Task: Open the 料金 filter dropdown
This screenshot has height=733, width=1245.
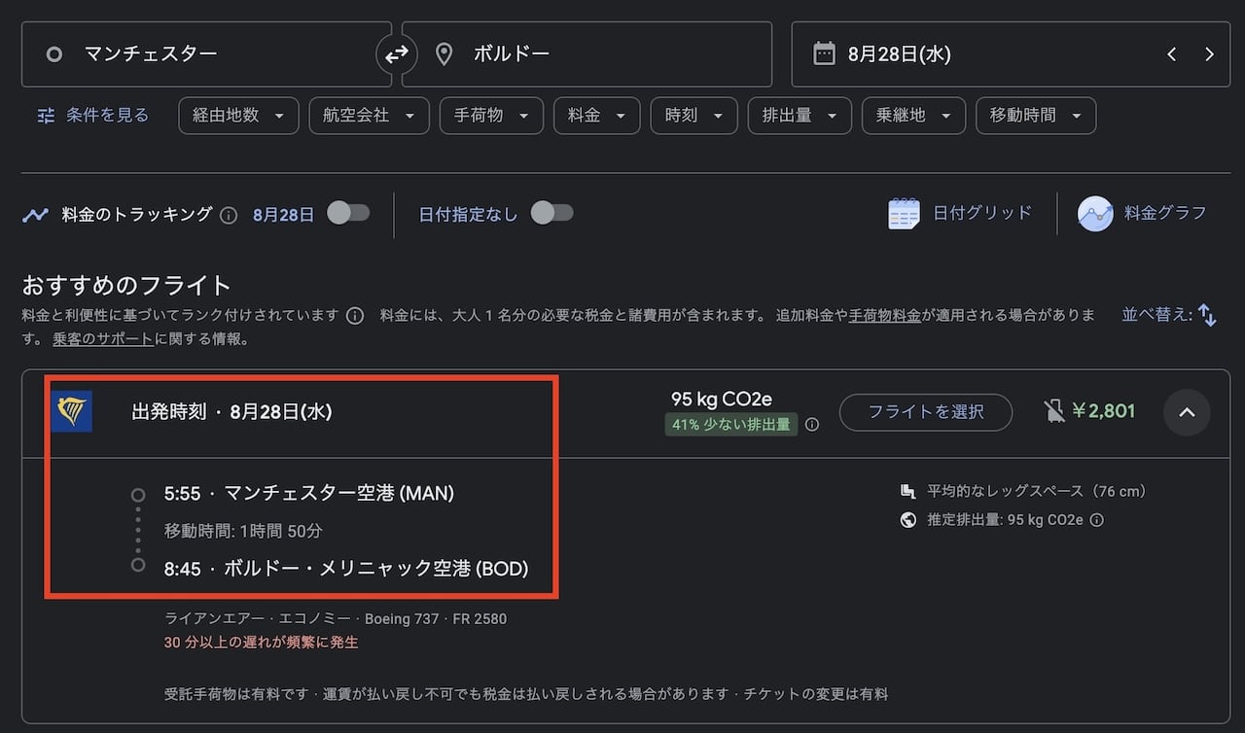Action: click(x=596, y=116)
